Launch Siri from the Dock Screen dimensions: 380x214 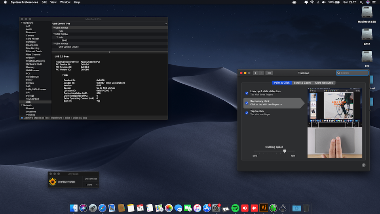click(x=83, y=208)
